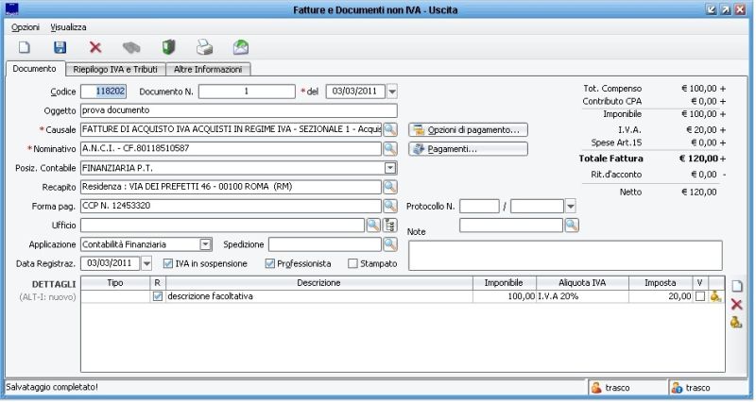
Task: Add a new detail row using the page icon
Action: [737, 285]
